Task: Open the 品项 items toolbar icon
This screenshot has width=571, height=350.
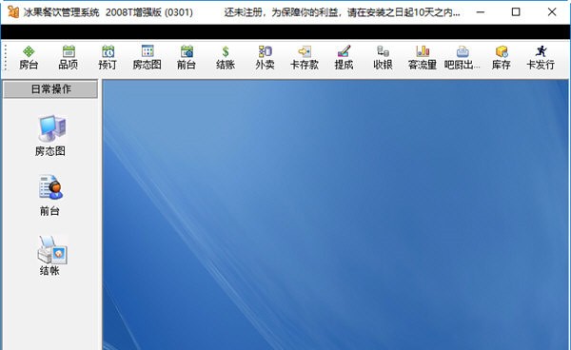Action: (x=69, y=57)
